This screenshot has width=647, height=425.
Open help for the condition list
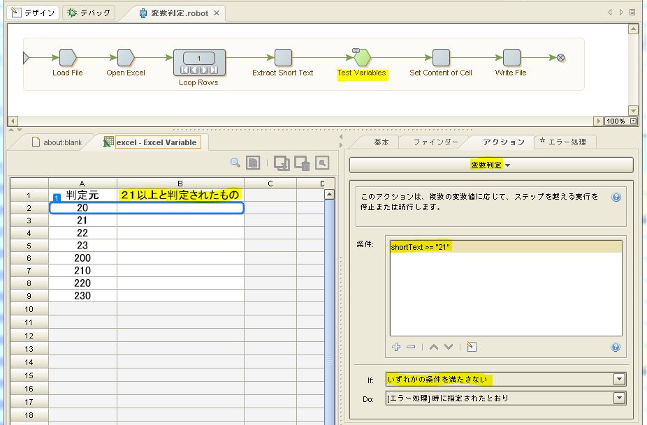tap(616, 347)
